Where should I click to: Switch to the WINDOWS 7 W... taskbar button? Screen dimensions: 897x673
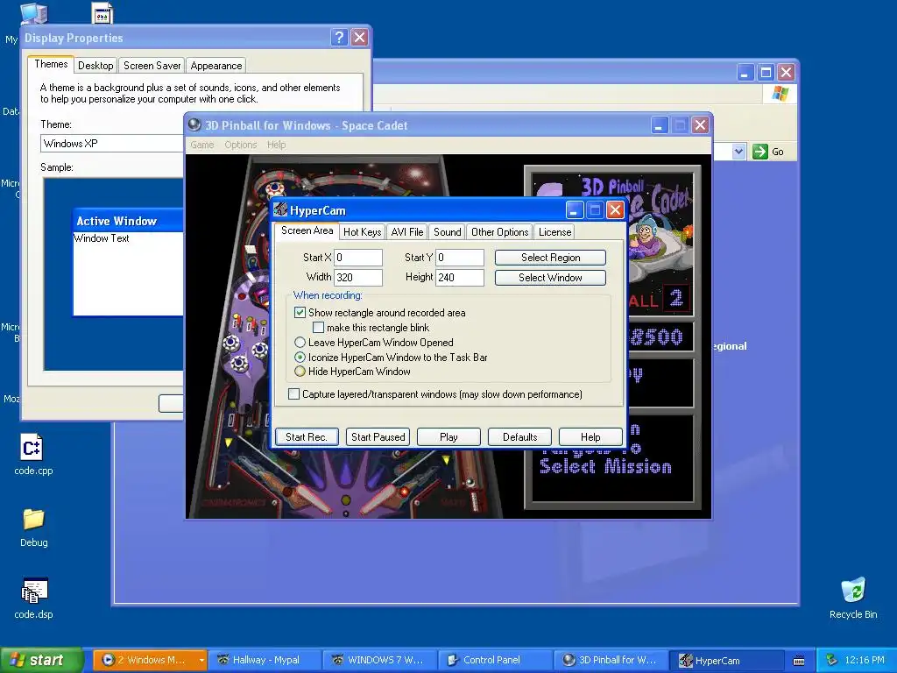380,660
